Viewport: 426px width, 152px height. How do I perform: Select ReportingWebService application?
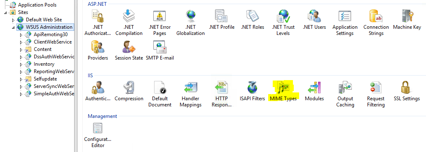(54, 71)
